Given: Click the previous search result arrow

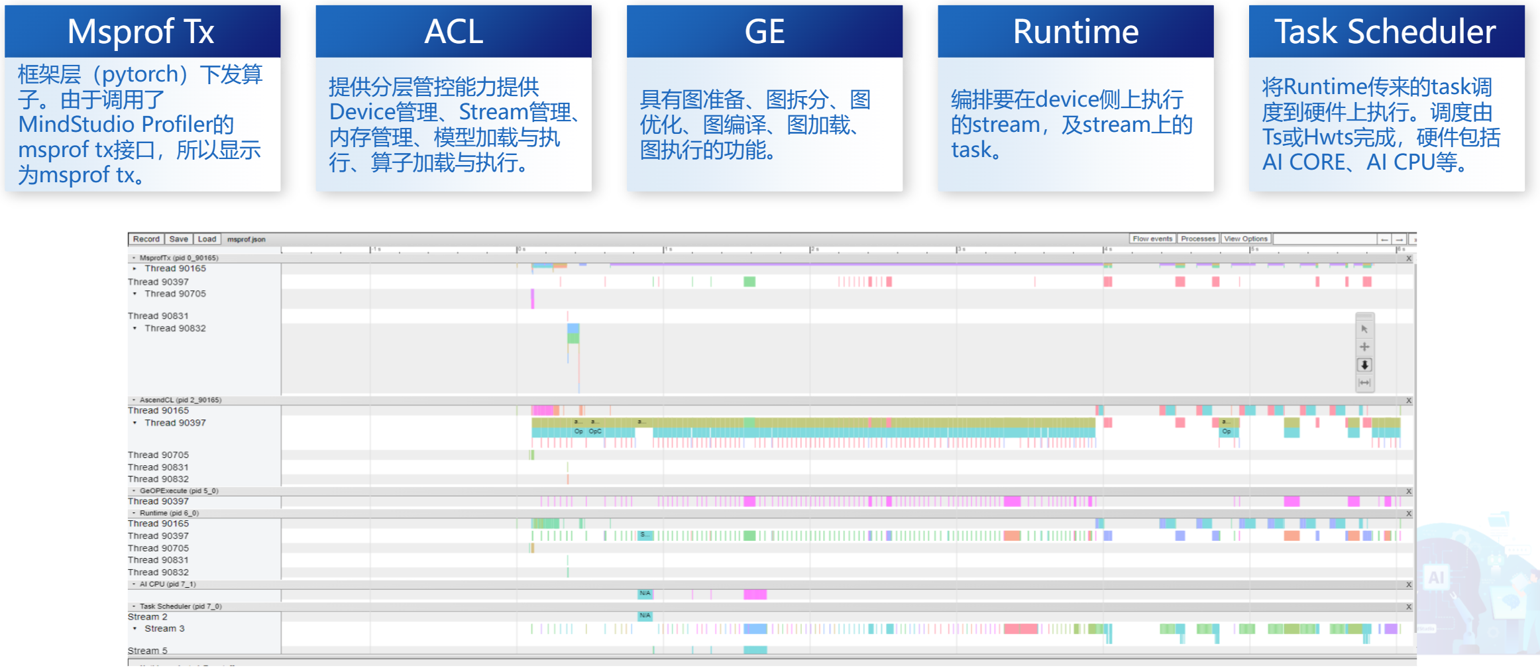Looking at the screenshot, I should (x=1384, y=239).
